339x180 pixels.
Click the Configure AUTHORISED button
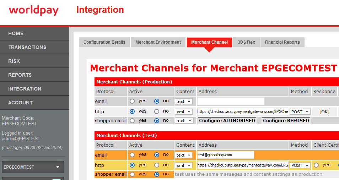pos(227,121)
